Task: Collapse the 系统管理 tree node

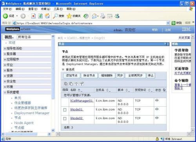Action: coord(5,92)
